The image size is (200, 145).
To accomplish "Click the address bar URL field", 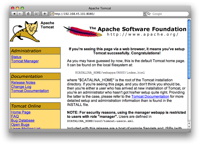I will 96,14.
